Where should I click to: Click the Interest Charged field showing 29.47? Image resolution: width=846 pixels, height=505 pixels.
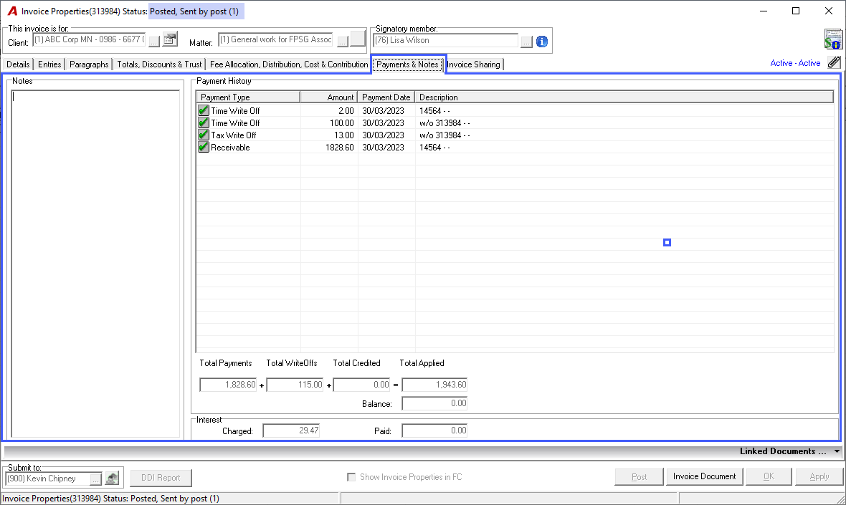point(291,431)
